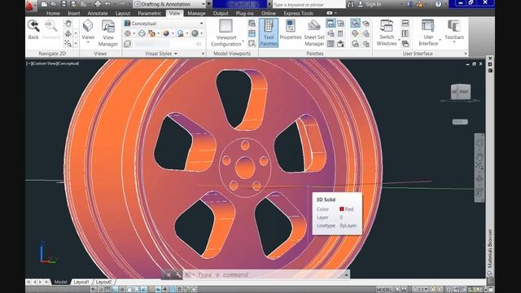Click the ViewCube in the viewport

[x=461, y=92]
